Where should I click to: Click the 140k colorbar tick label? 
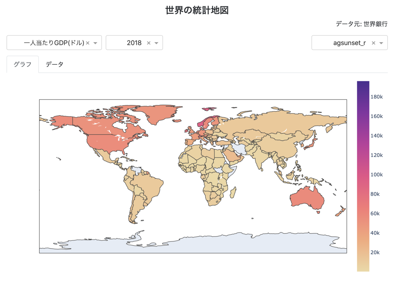(x=376, y=136)
